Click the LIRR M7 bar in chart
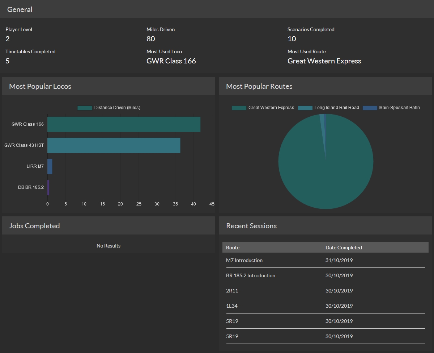434x353 pixels. pyautogui.click(x=50, y=166)
